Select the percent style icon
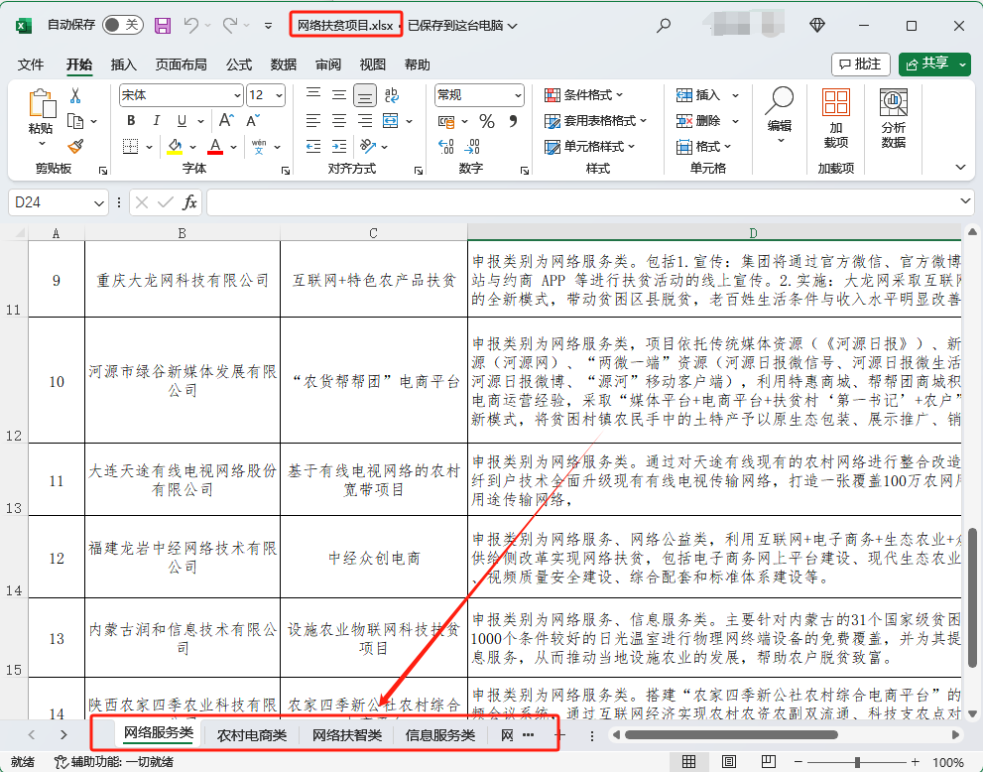The image size is (983, 772). coord(486,121)
